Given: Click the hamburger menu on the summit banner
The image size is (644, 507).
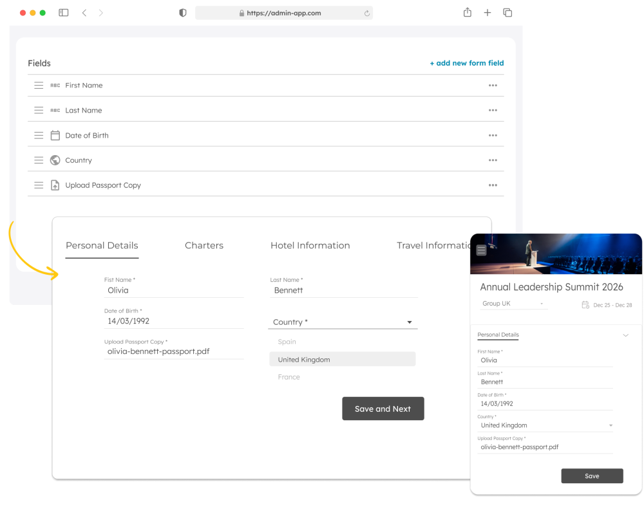Looking at the screenshot, I should tap(481, 251).
